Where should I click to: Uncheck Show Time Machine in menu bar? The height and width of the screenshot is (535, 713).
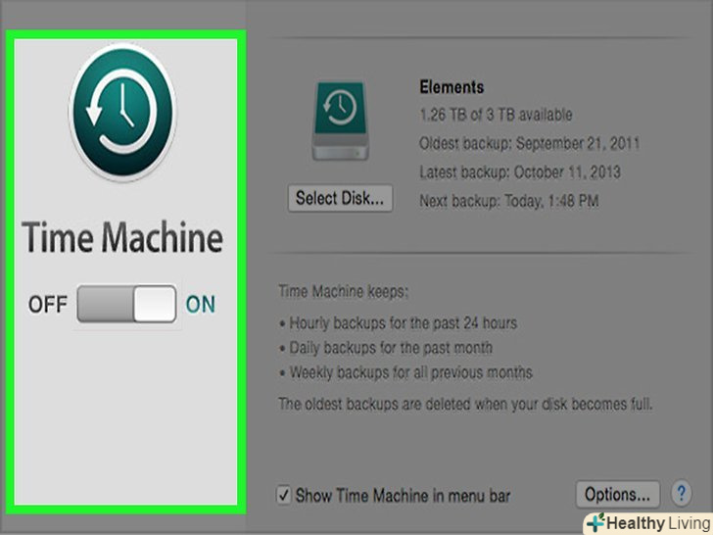point(284,495)
